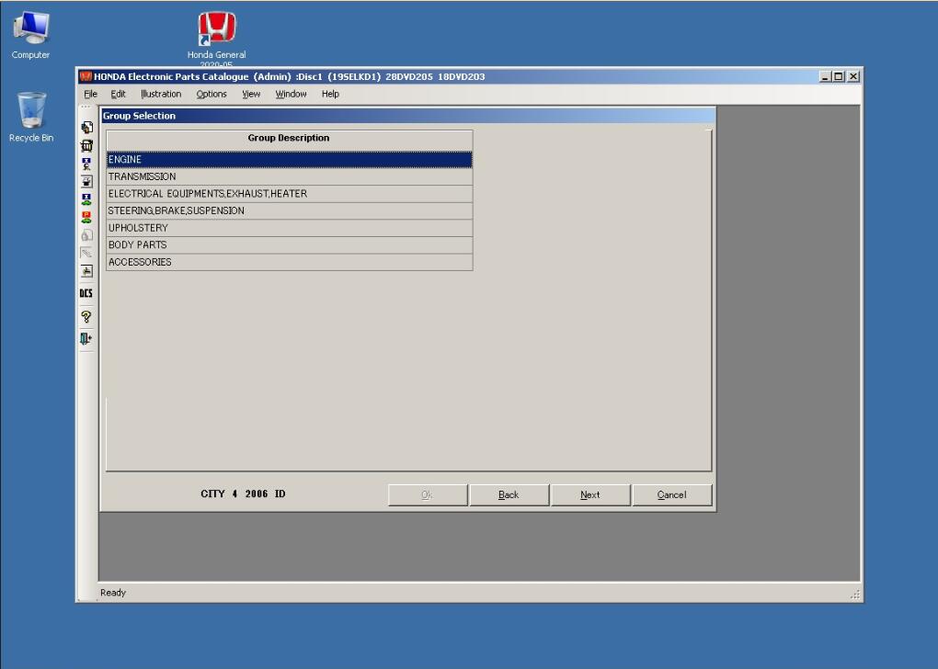The width and height of the screenshot is (938, 669).
Task: Minimize the Honda Parts Catalogue window
Action: coord(826,76)
